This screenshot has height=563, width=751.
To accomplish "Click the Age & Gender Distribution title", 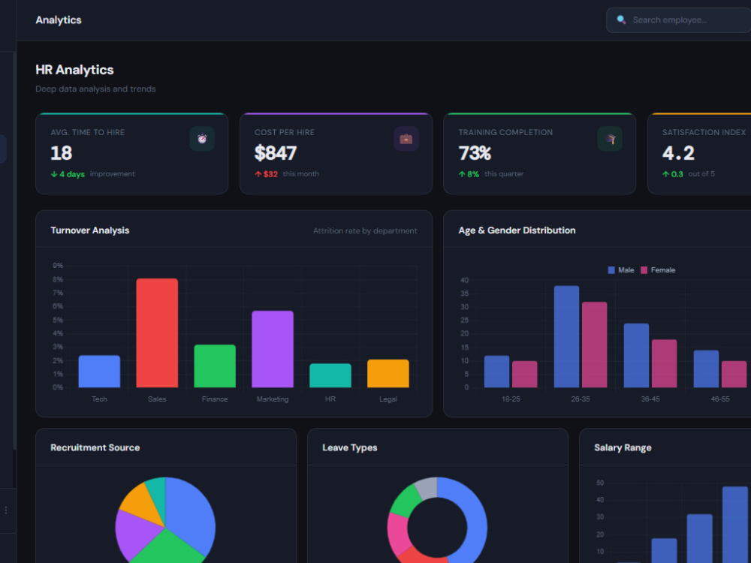I will (517, 230).
